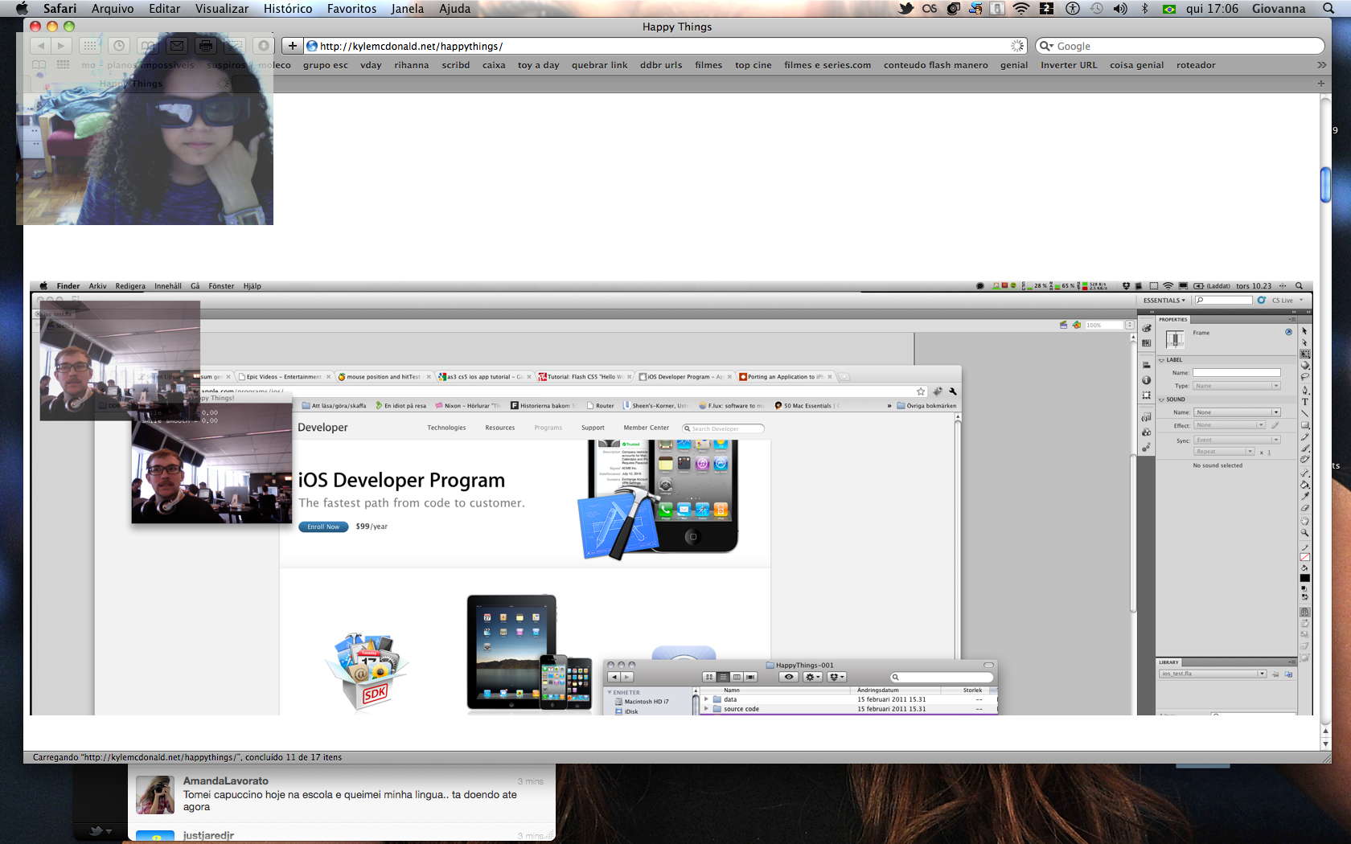Image resolution: width=1351 pixels, height=844 pixels.
Task: Open the Brazilian flag input menu
Action: (x=1169, y=9)
